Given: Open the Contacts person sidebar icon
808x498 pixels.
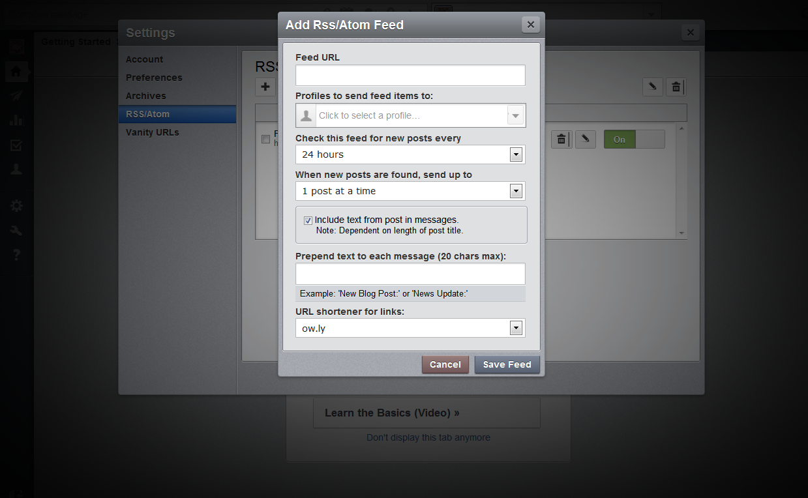Looking at the screenshot, I should coord(16,169).
